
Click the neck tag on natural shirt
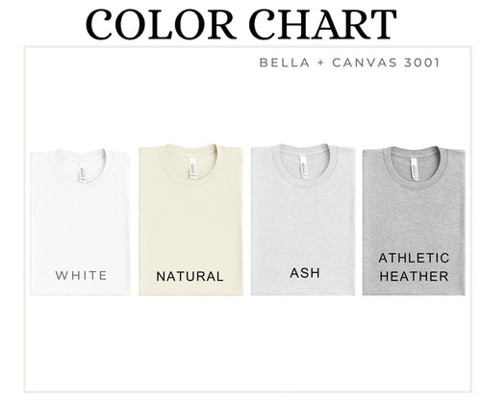click(x=192, y=168)
